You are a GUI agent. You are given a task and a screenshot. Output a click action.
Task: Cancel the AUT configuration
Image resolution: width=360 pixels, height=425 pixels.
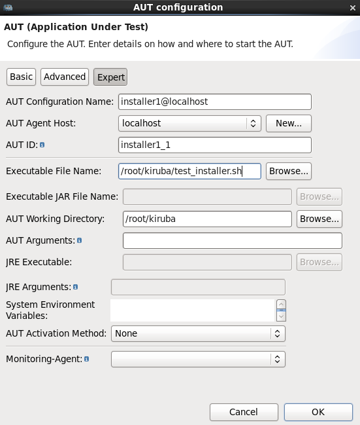coord(244,412)
